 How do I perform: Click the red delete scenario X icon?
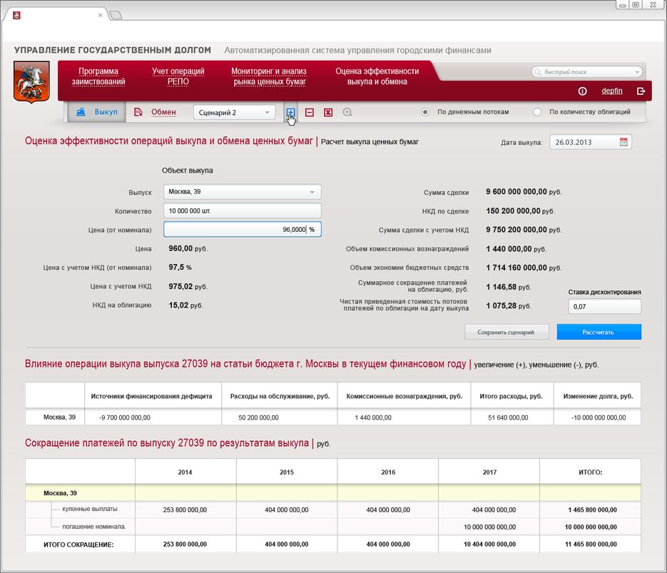(x=328, y=112)
